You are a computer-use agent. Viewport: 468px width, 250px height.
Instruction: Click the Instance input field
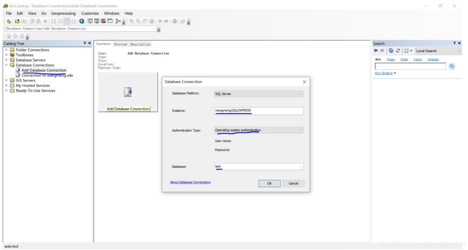[259, 111]
